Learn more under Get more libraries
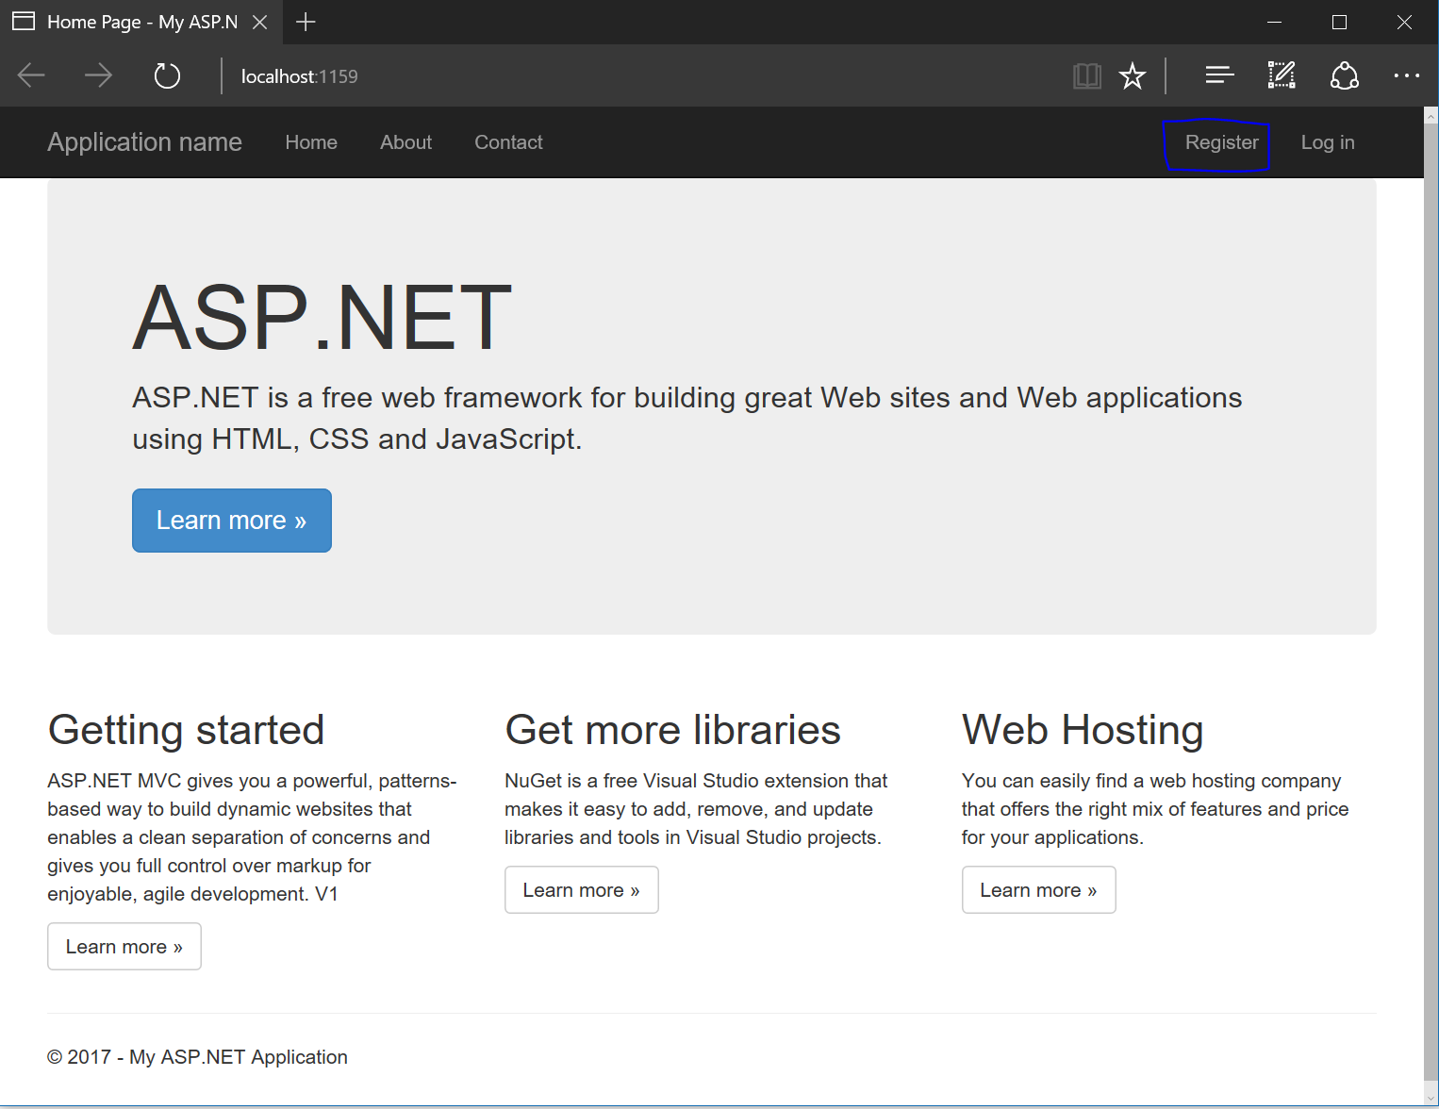1439x1109 pixels. pos(582,890)
